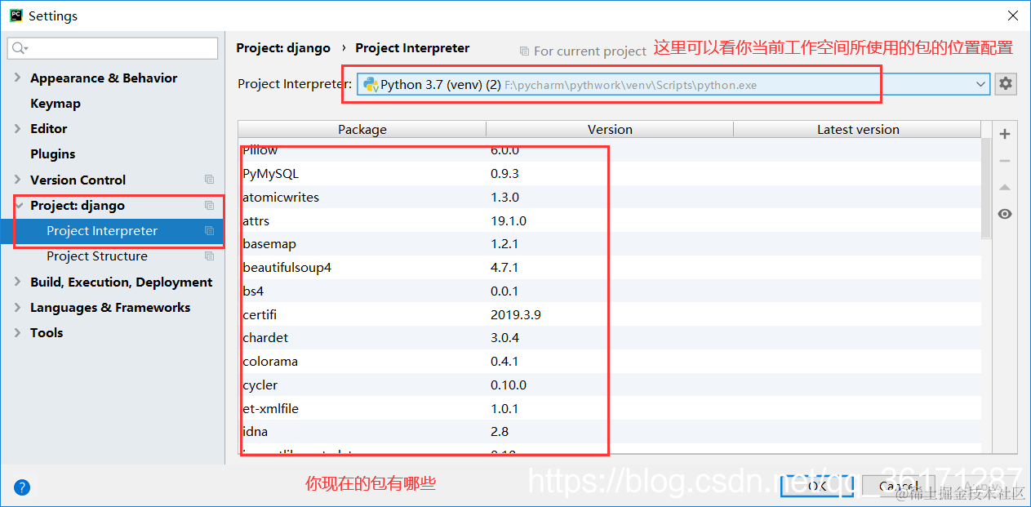1031x507 pixels.
Task: Click the help question mark icon
Action: pos(22,487)
